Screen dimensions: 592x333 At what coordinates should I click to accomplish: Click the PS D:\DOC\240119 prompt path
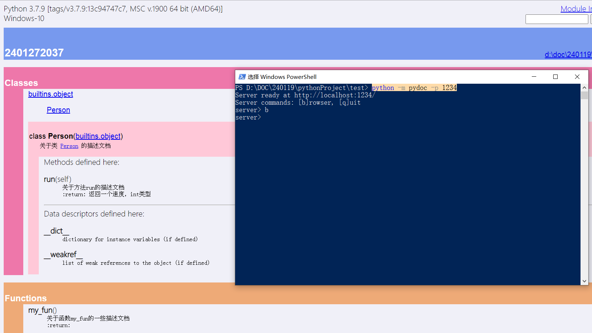pyautogui.click(x=302, y=88)
